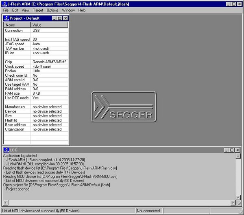This screenshot has width=244, height=215.
Task: Select the Endian value Little
Action: pyautogui.click(x=36, y=71)
